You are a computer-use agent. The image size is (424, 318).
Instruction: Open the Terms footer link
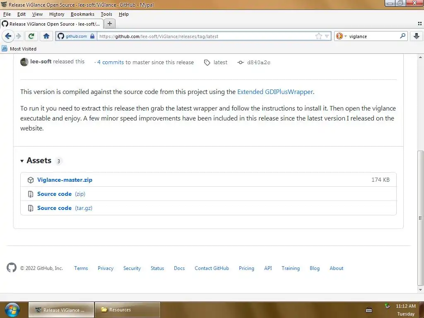click(x=81, y=268)
